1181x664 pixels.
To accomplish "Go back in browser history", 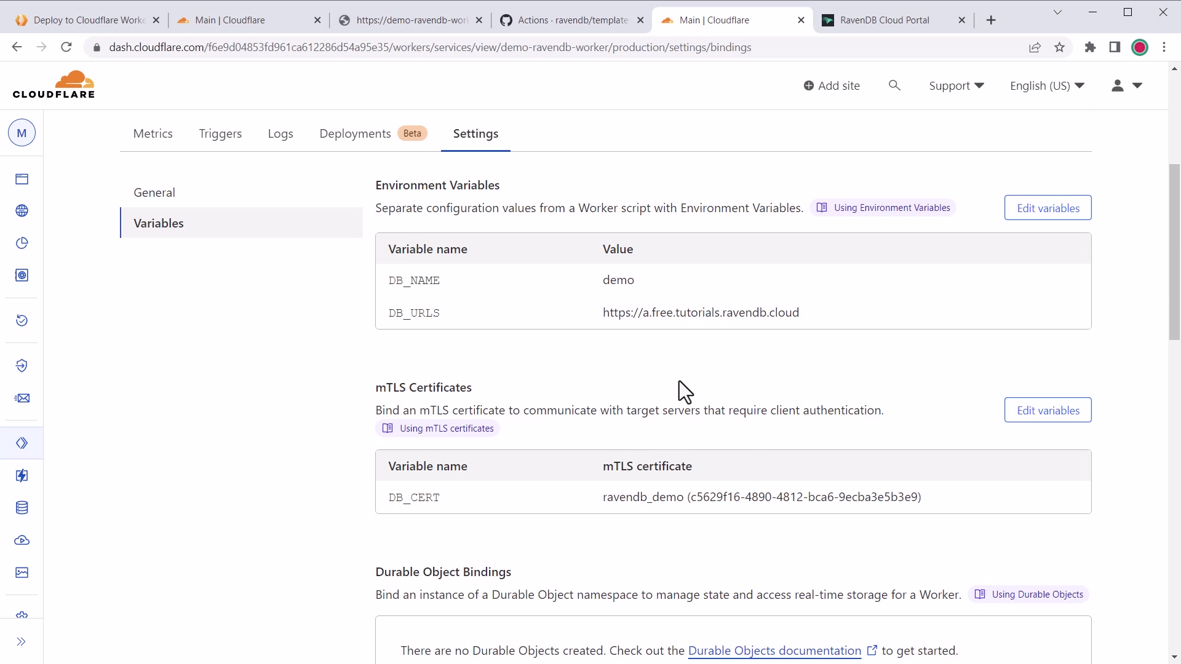I will (x=17, y=47).
